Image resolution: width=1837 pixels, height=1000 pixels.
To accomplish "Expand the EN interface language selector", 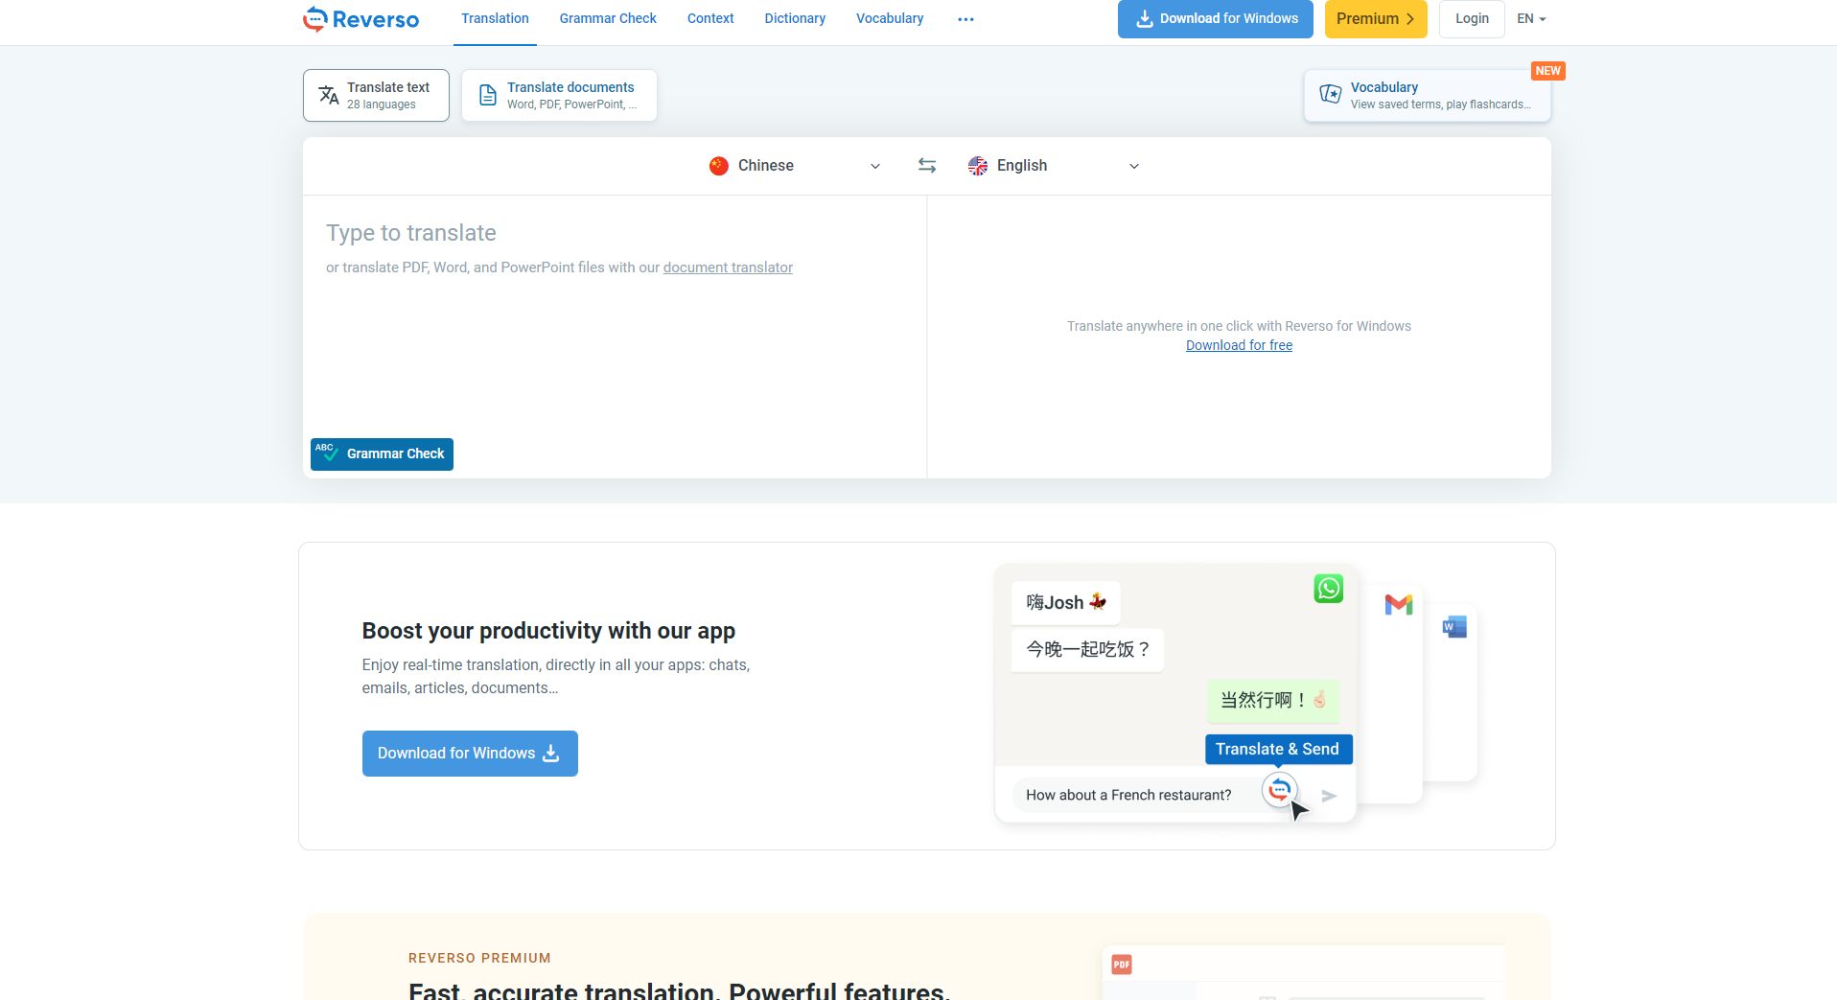I will (x=1531, y=19).
